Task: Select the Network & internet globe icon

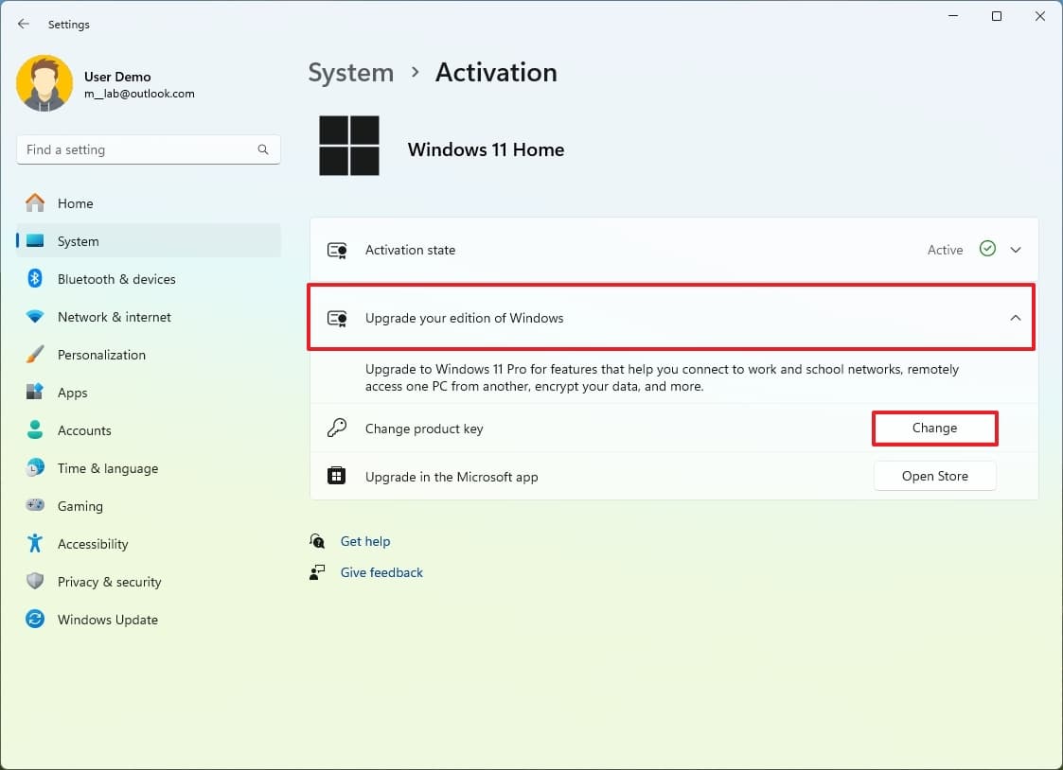Action: point(35,317)
